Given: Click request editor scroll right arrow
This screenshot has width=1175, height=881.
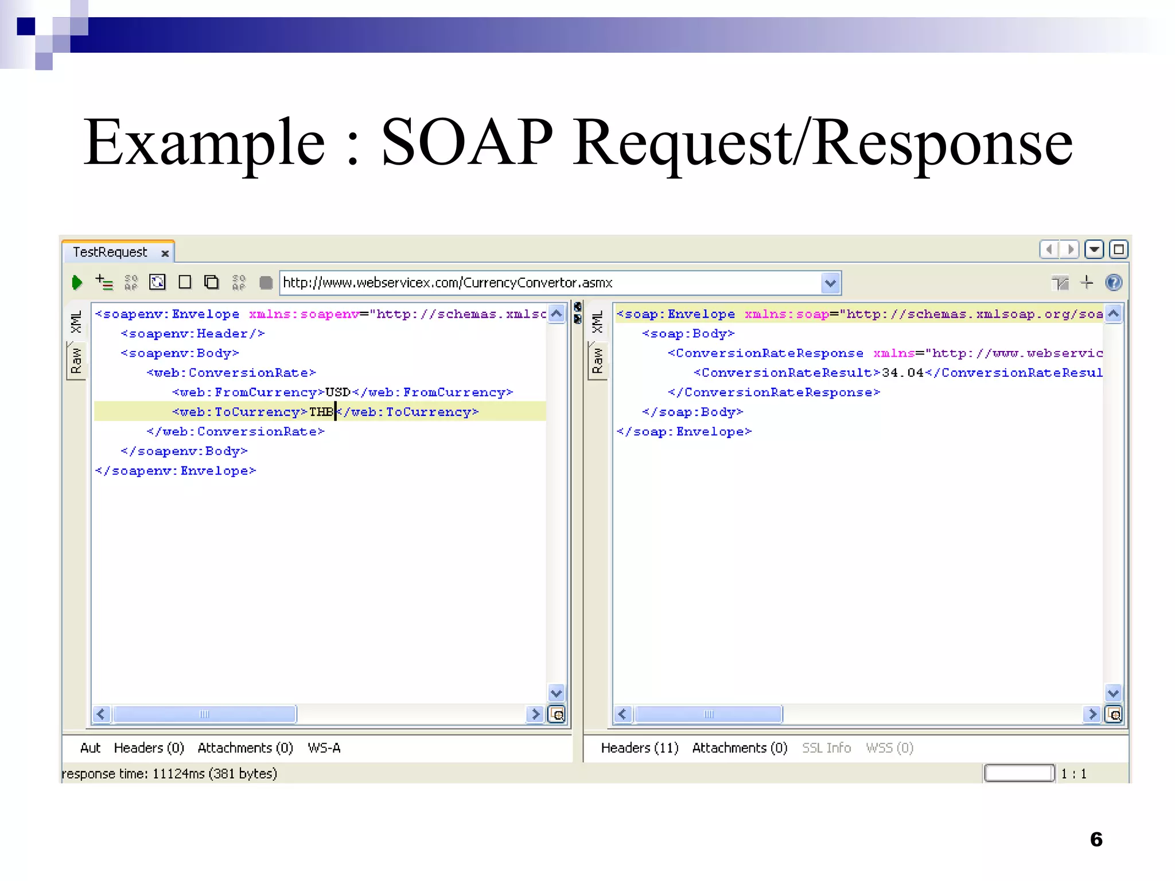Looking at the screenshot, I should tap(535, 714).
